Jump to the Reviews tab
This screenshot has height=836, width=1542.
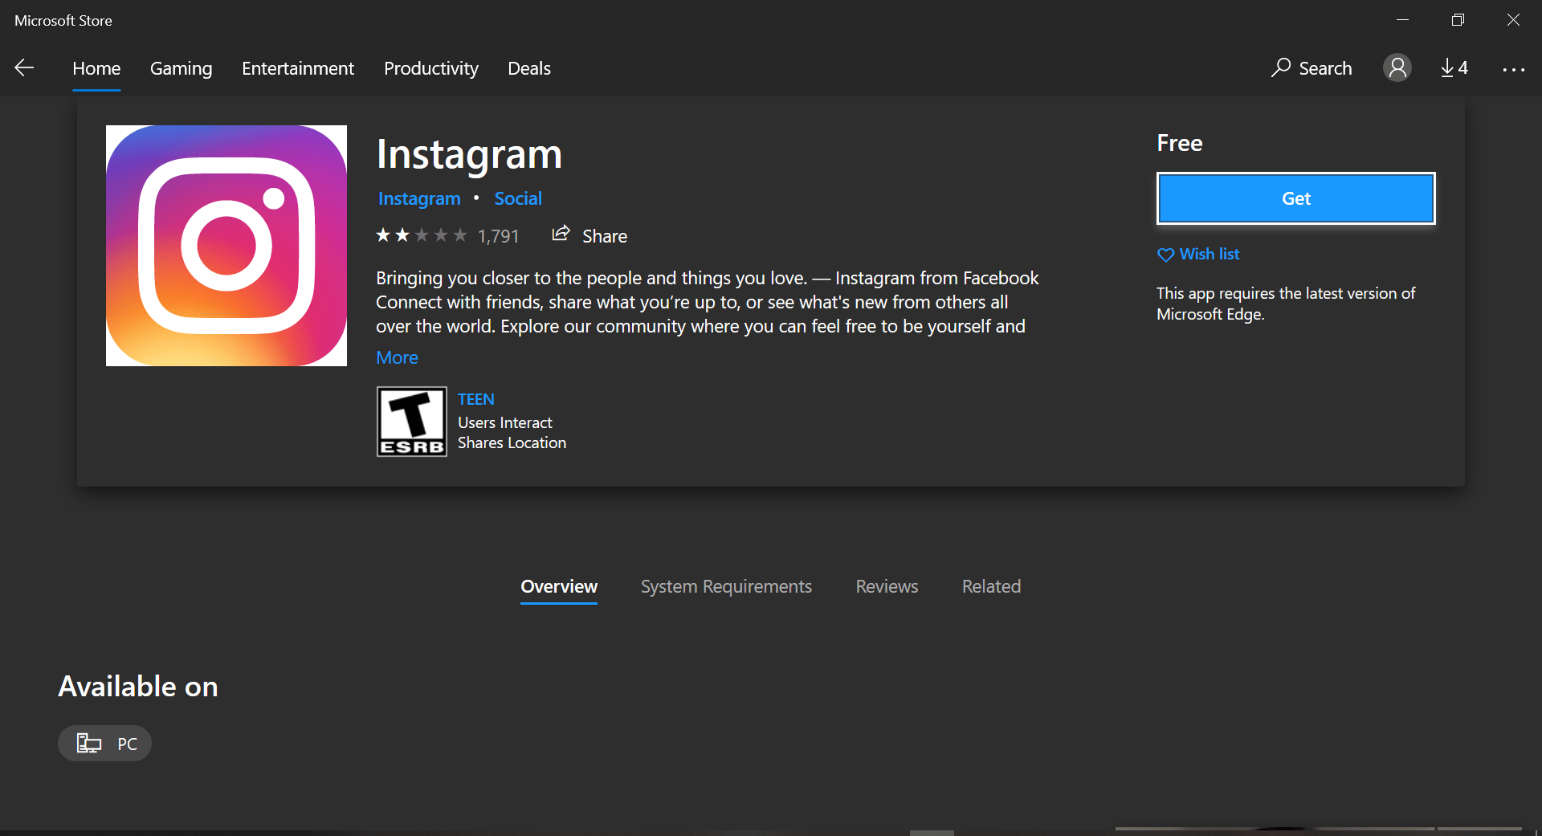coord(887,587)
